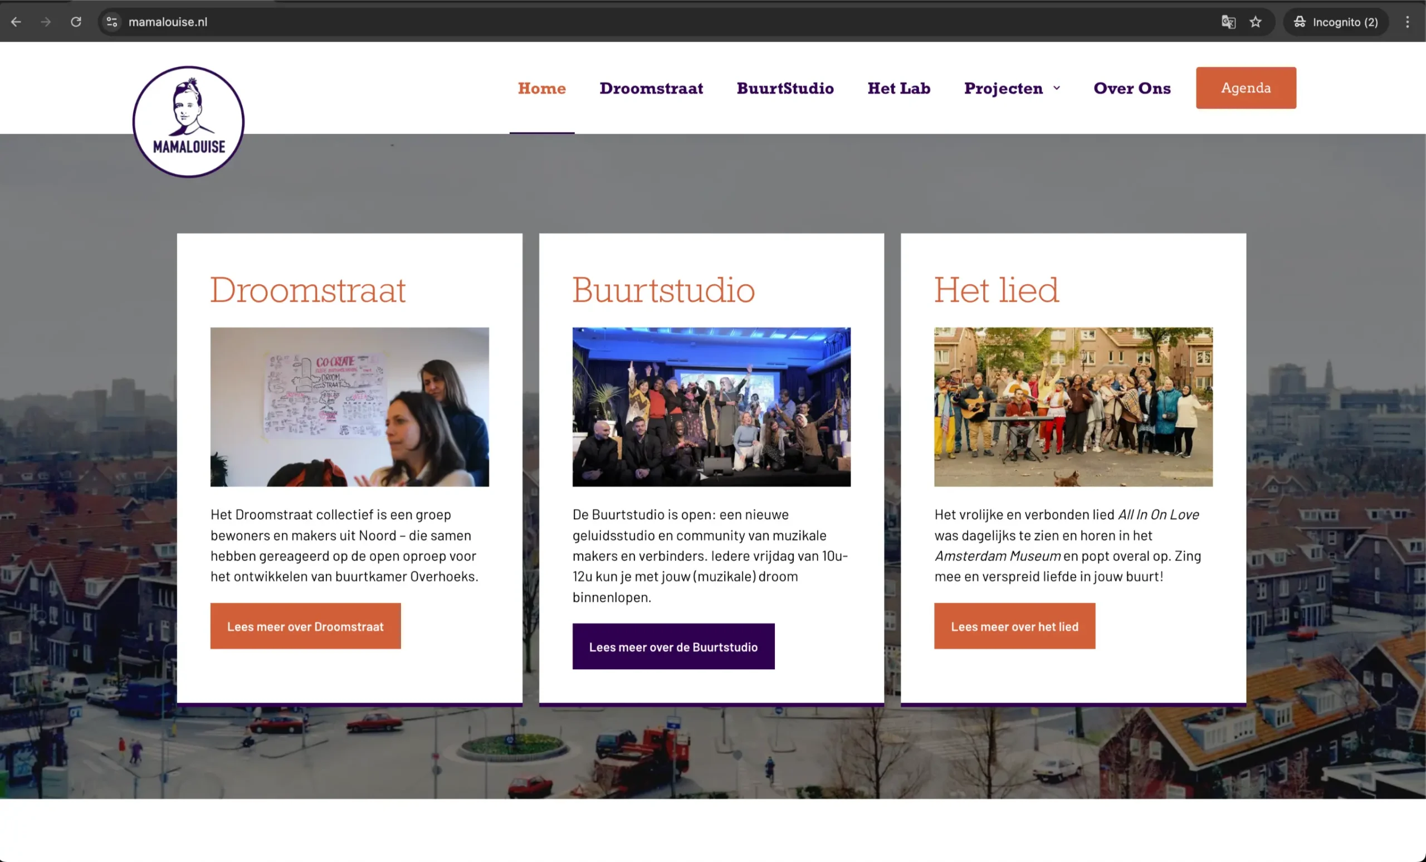The image size is (1426, 862).
Task: Expand the Projecten dropdown chevron
Action: click(1057, 88)
